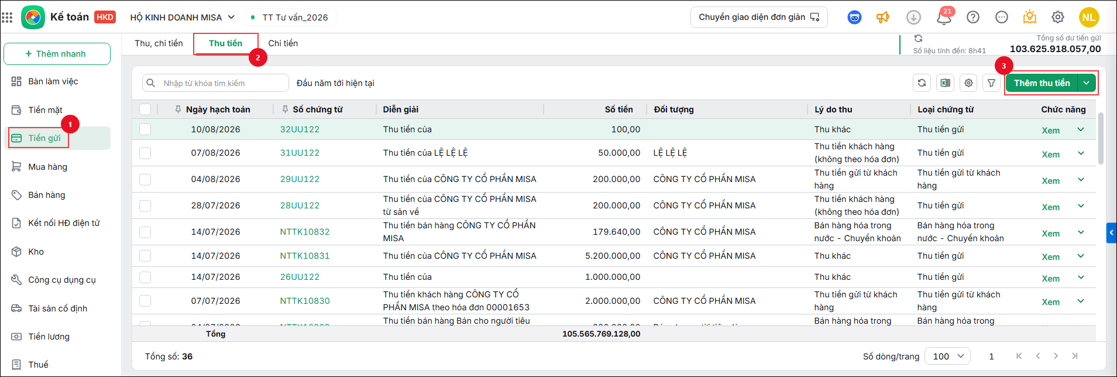
Task: Open Kết nối HĐ điện tử in sidebar
Action: click(x=57, y=223)
